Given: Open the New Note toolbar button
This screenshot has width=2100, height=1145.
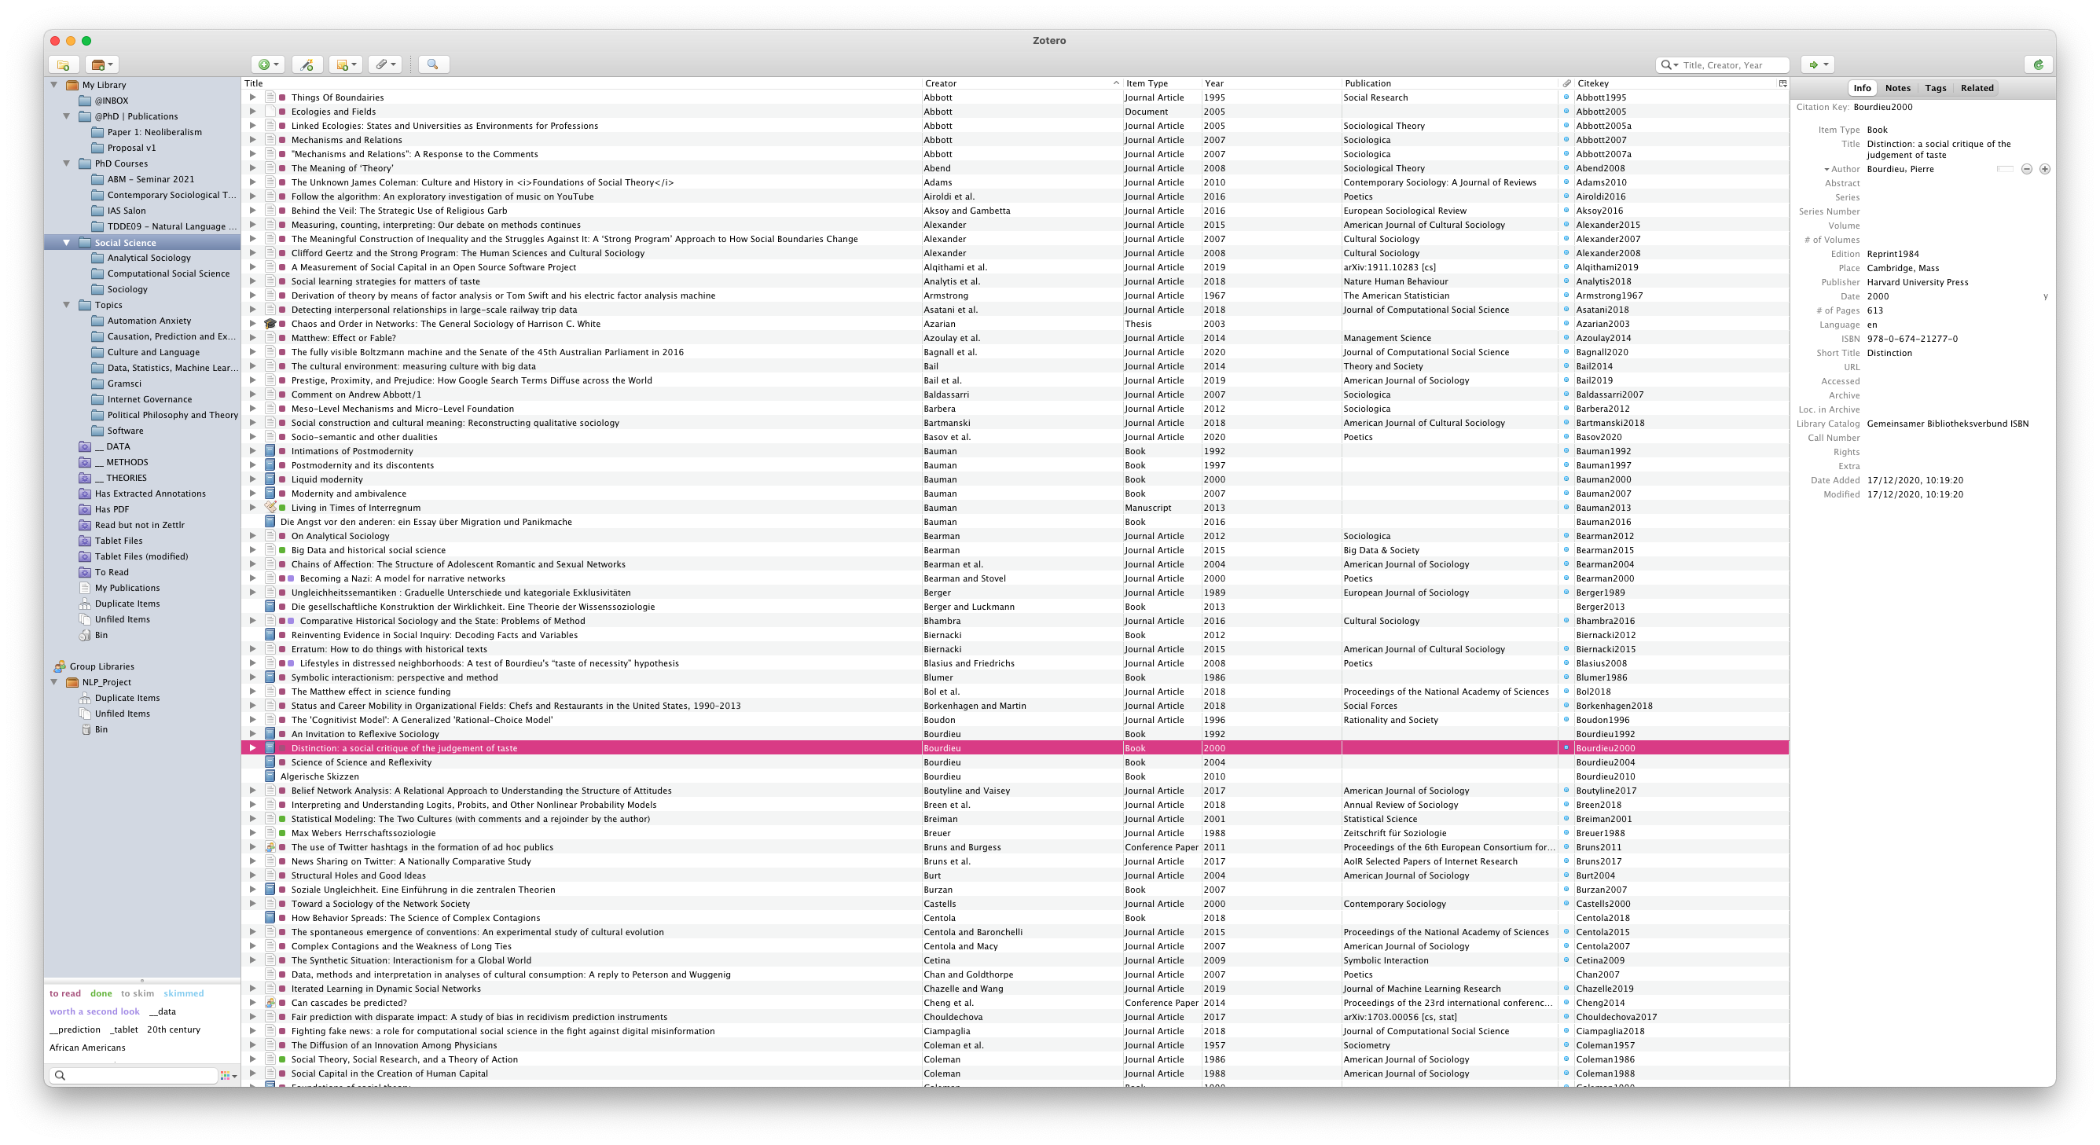Looking at the screenshot, I should coord(346,64).
